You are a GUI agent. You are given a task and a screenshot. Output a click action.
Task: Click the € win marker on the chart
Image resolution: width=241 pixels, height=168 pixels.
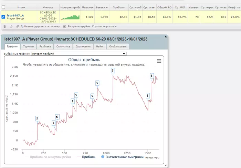pyautogui.click(x=57, y=117)
